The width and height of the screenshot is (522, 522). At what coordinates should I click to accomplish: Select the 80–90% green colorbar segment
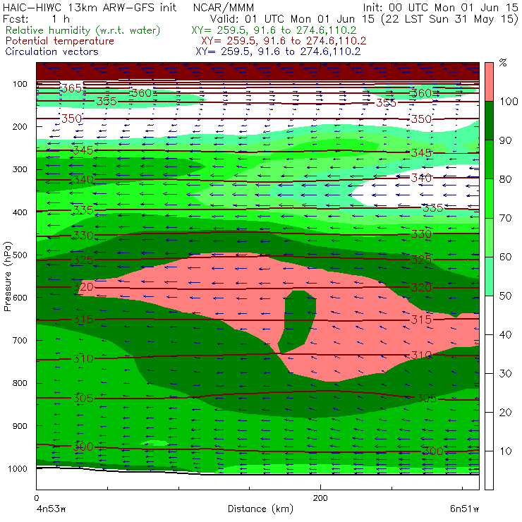point(489,159)
